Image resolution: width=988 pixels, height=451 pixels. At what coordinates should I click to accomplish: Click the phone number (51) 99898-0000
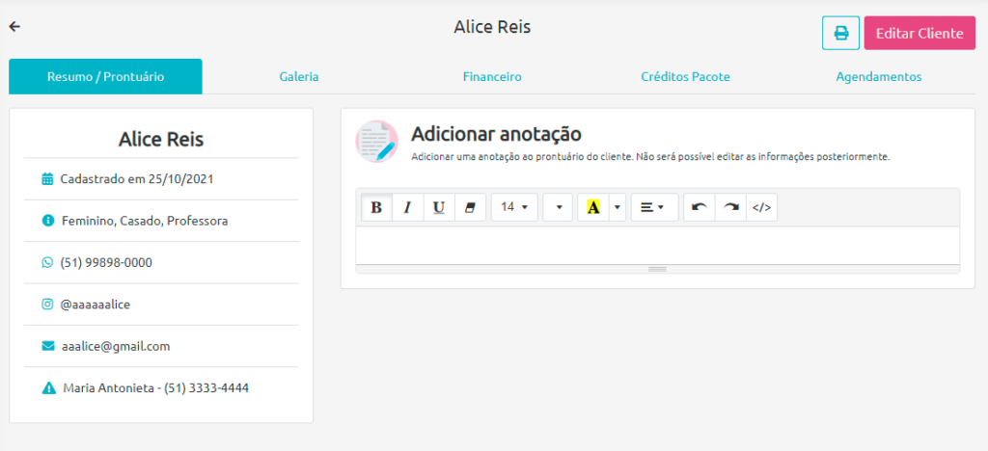(106, 263)
